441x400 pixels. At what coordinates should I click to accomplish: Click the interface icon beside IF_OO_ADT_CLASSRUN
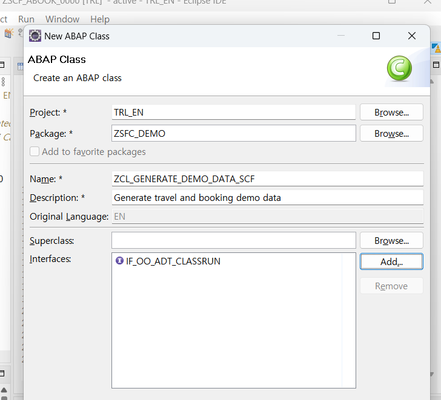[x=119, y=261]
